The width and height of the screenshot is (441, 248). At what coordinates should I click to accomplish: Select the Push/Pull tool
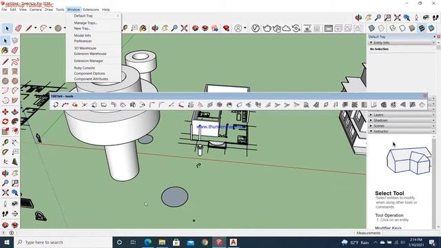coord(15,112)
